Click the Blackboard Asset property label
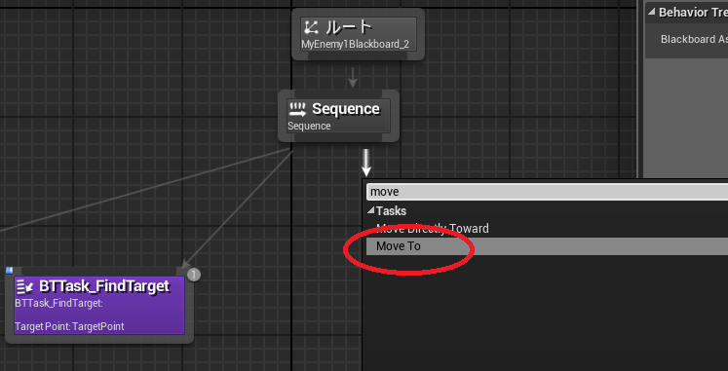The width and height of the screenshot is (728, 371). 694,39
